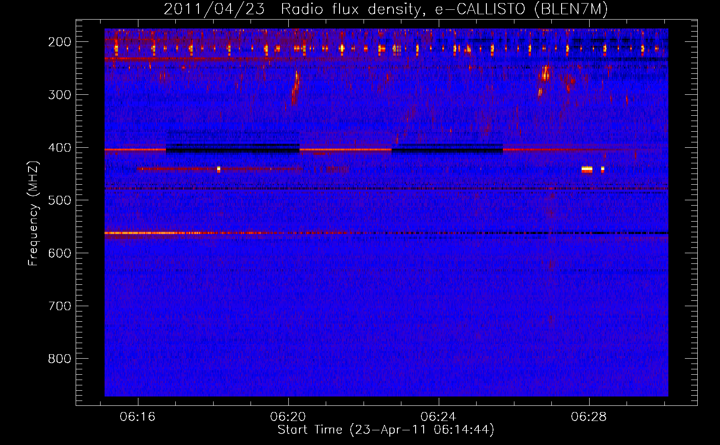The width and height of the screenshot is (720, 445).
Task: Click the "Start Time (23-Apr-11 06:14:44)" label
Action: click(386, 430)
